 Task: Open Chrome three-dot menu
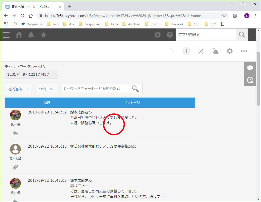255,16
